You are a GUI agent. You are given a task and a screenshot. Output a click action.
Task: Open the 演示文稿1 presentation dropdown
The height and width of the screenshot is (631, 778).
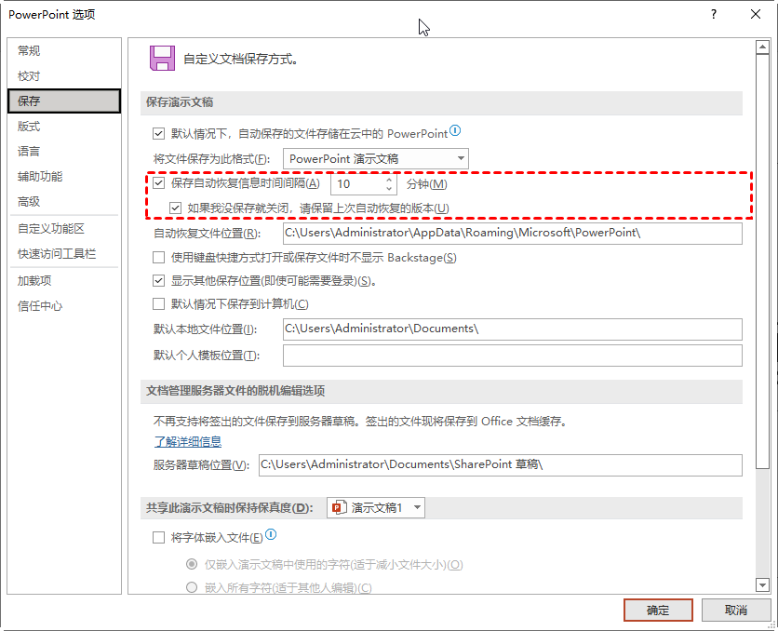376,507
